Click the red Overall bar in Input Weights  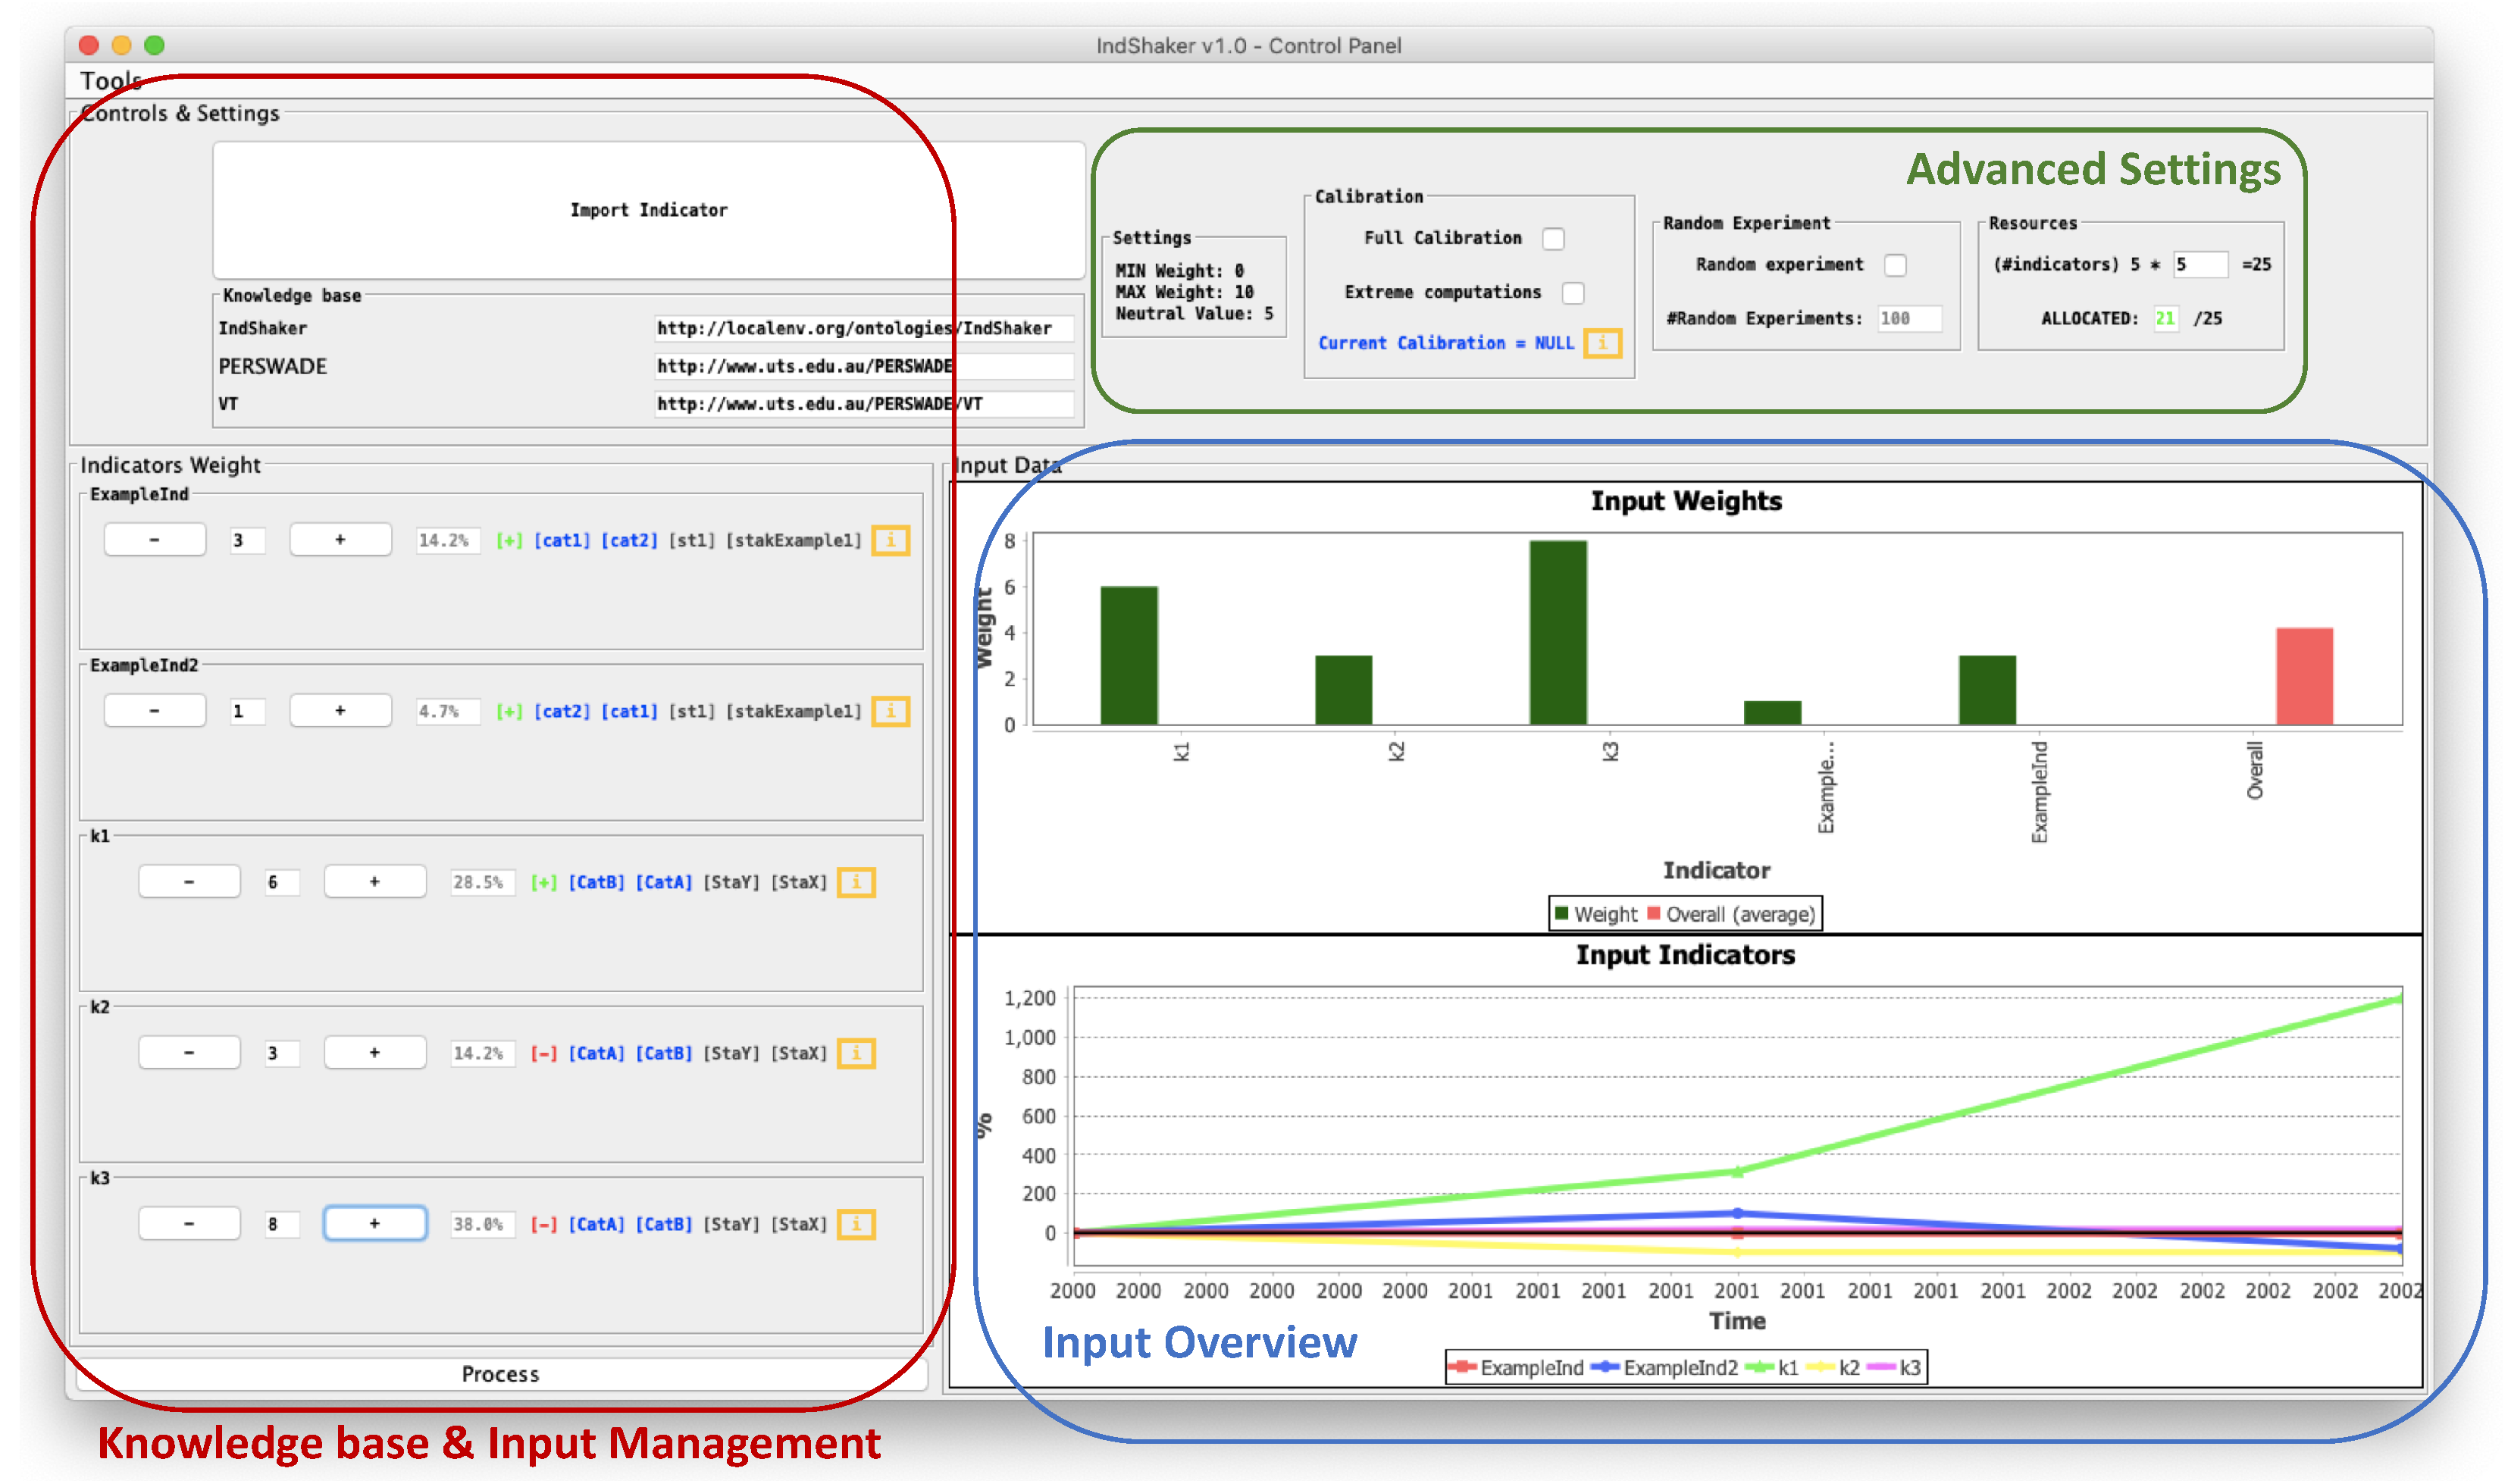2303,676
